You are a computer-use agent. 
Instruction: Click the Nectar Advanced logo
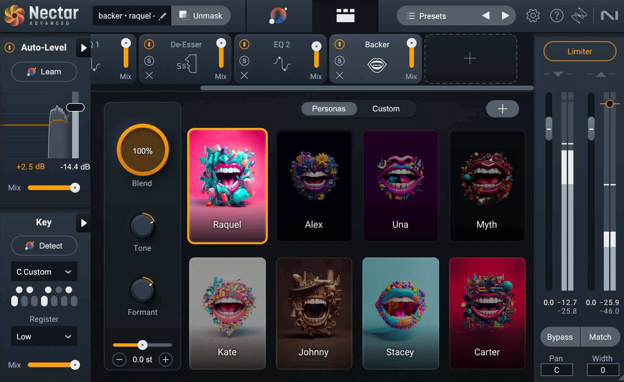point(41,16)
